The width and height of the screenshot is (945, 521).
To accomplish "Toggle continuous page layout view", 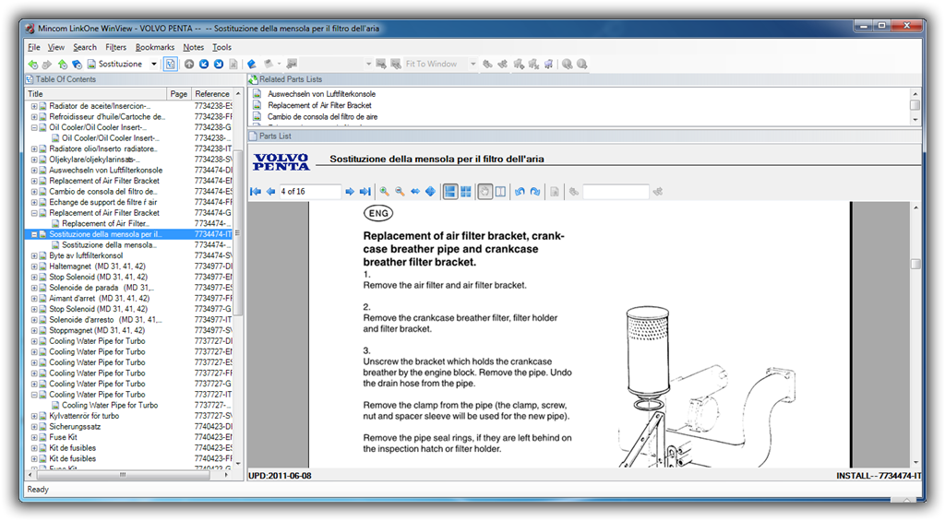I will click(450, 192).
